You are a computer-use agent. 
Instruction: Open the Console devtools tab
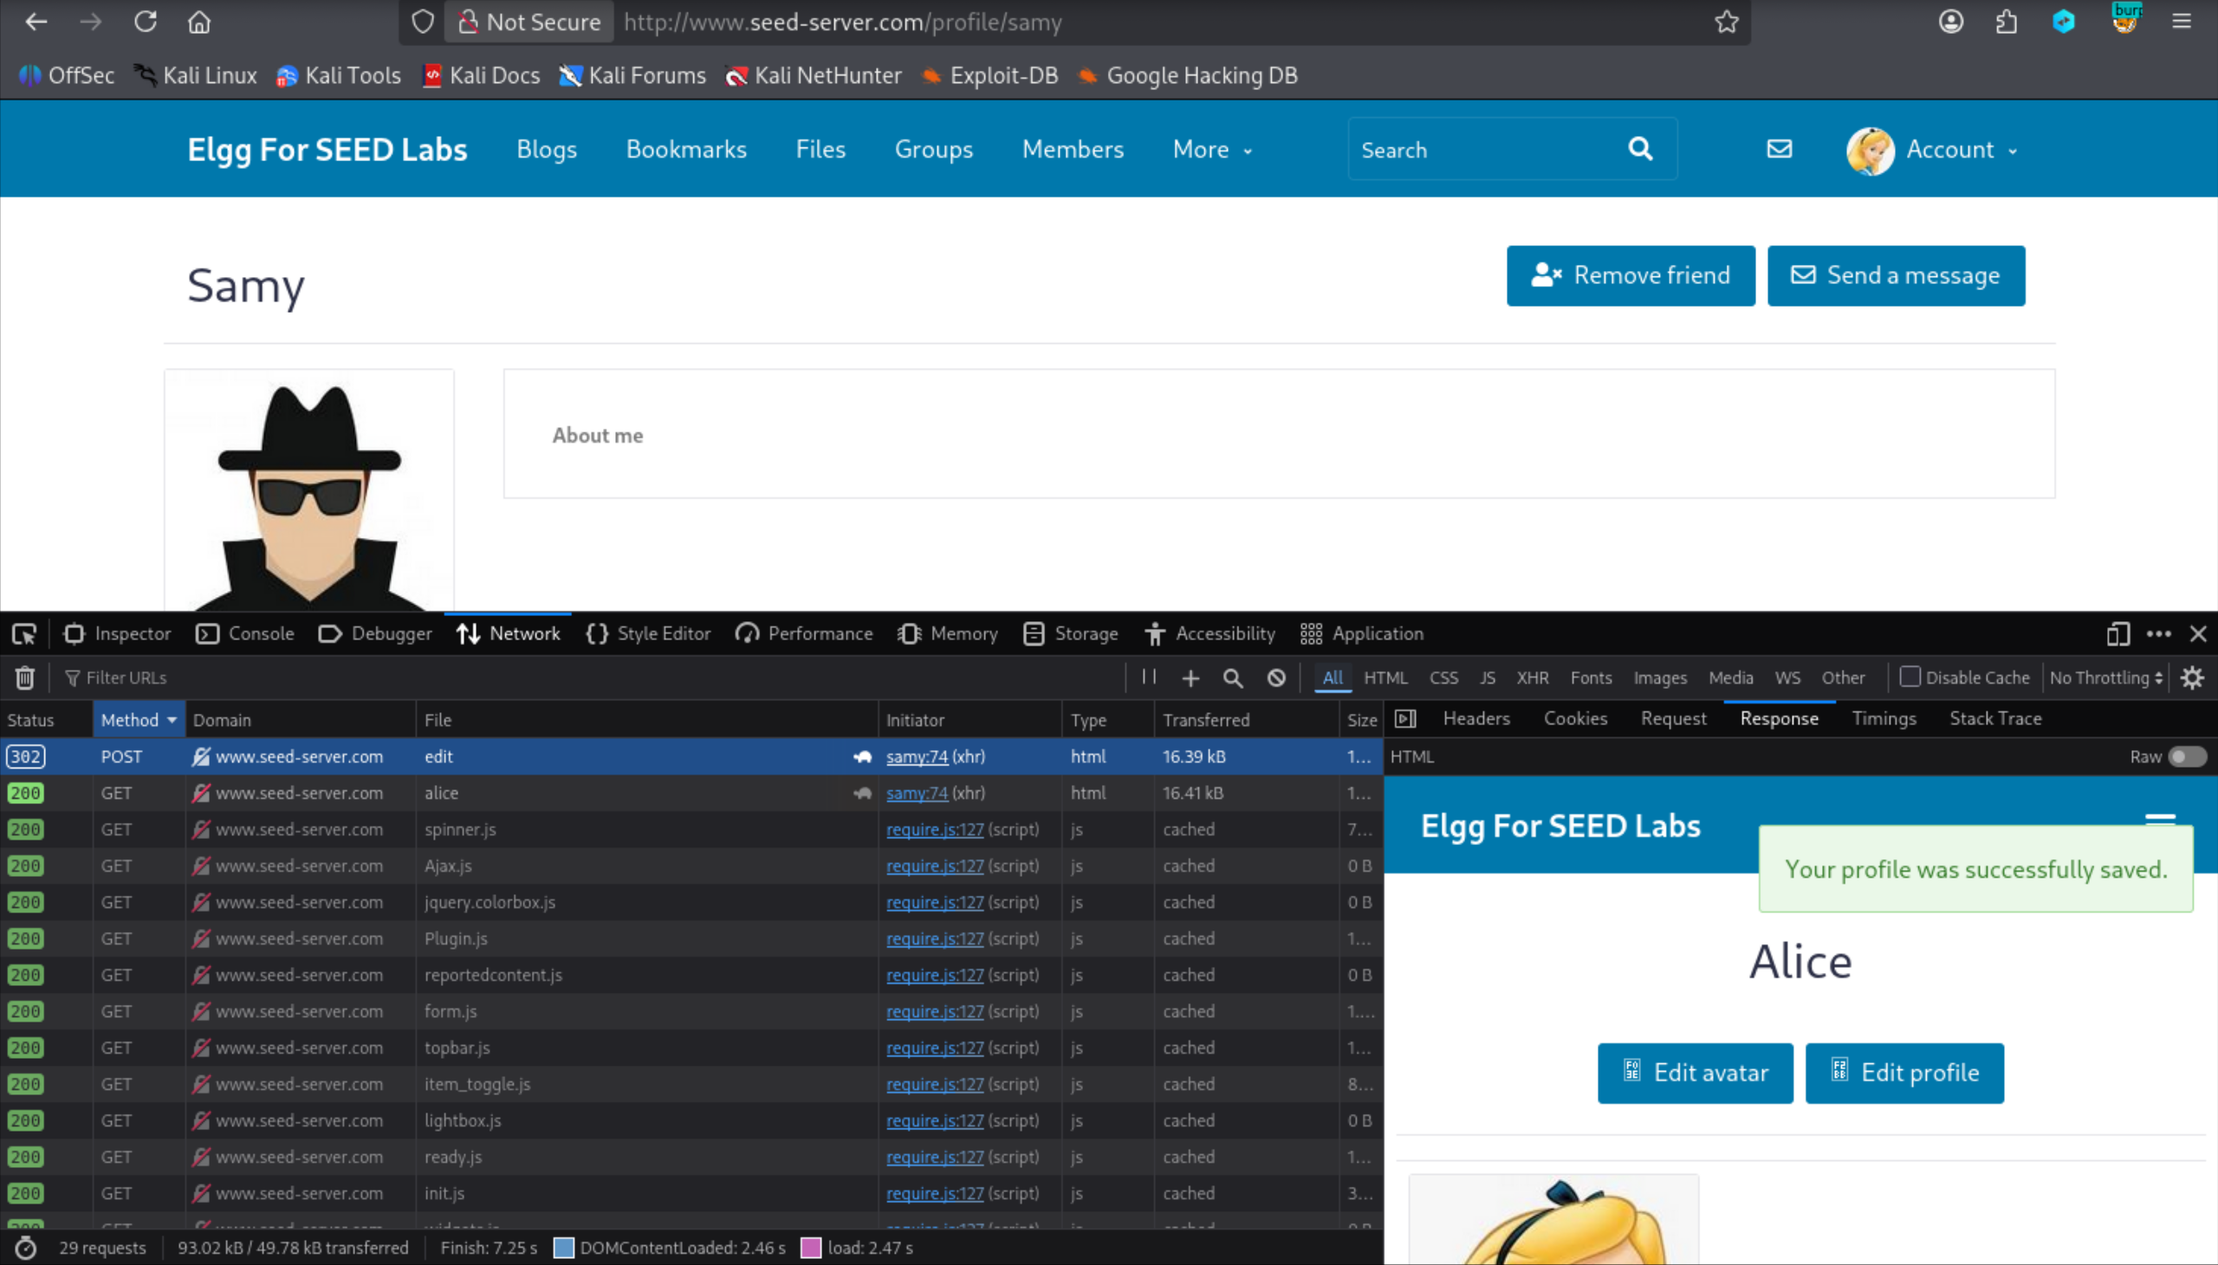(246, 634)
